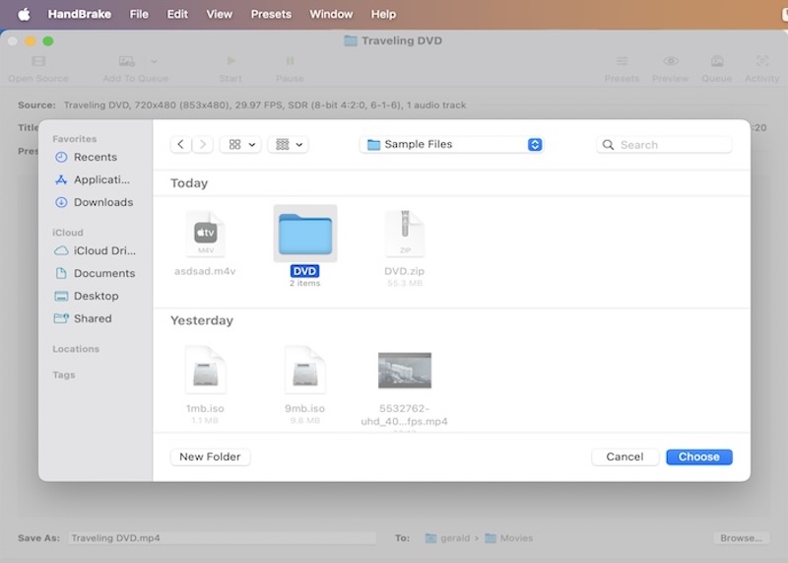Open the File menu

(x=139, y=14)
